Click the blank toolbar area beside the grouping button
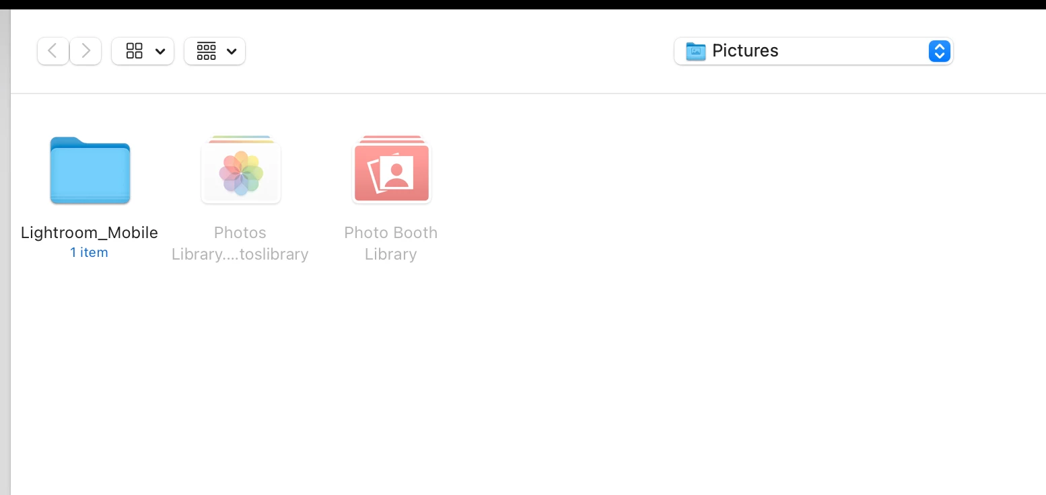This screenshot has height=495, width=1046. tap(458, 51)
